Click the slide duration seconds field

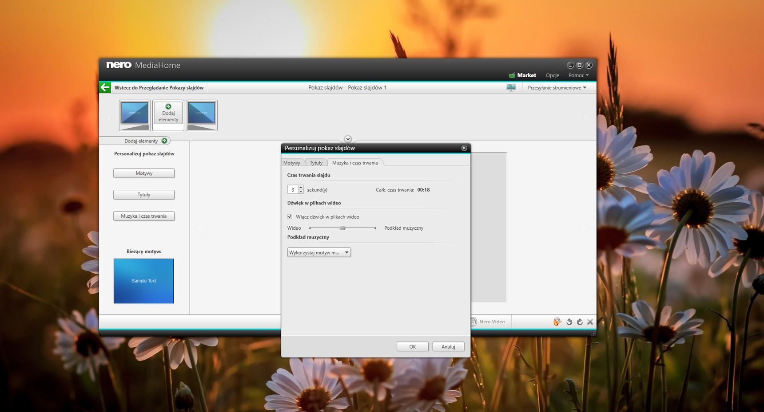point(293,189)
